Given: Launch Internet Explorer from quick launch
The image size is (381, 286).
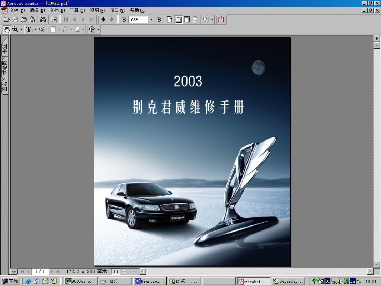Looking at the screenshot, I should coord(28,282).
